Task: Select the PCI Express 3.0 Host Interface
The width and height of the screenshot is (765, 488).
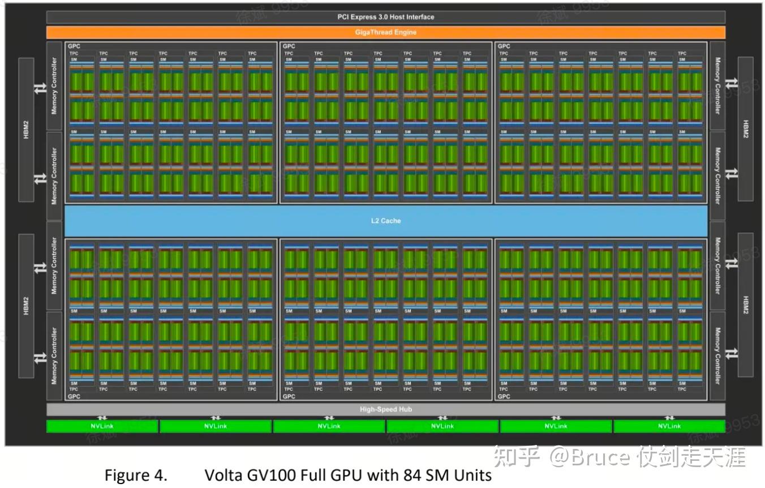Action: point(386,17)
